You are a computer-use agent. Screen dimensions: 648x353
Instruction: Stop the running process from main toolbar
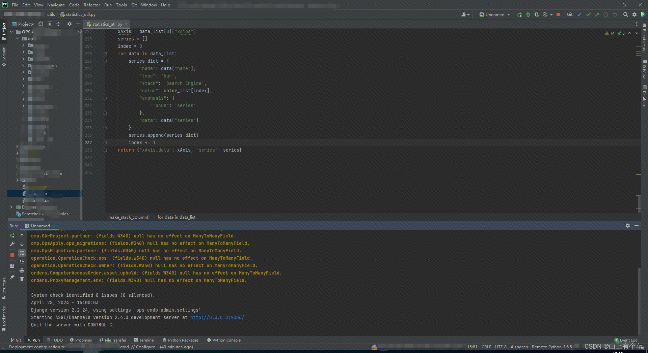pos(558,14)
